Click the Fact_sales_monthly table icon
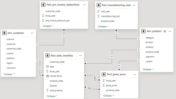Screen dimensions: 176x99 coord(47,55)
